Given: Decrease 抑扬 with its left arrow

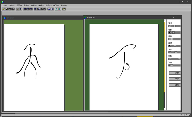Looking at the screenshot, I should (x=170, y=59).
